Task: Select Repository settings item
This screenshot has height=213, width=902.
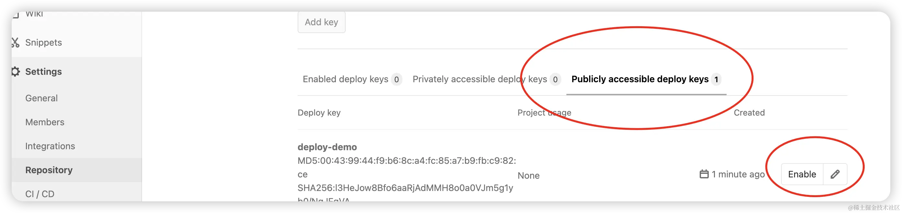Action: pos(49,170)
